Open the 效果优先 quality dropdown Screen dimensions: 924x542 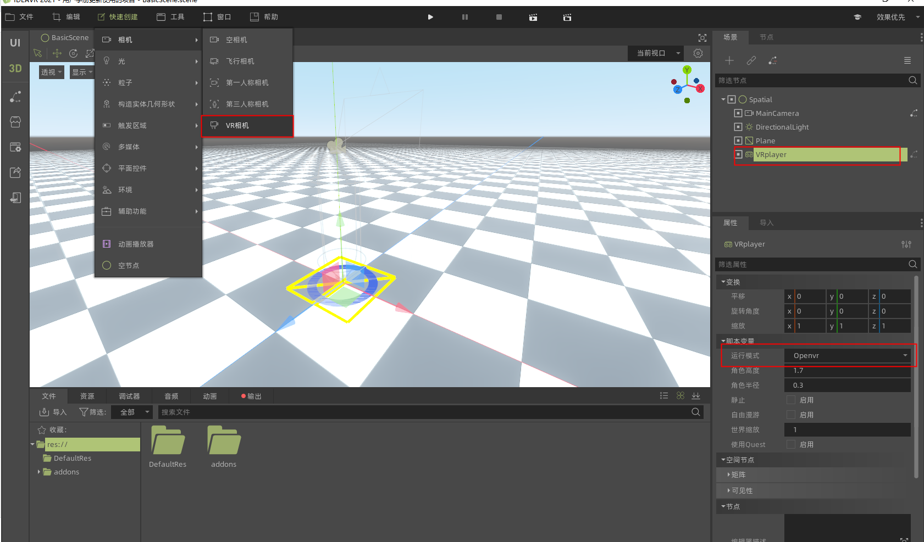coord(897,17)
